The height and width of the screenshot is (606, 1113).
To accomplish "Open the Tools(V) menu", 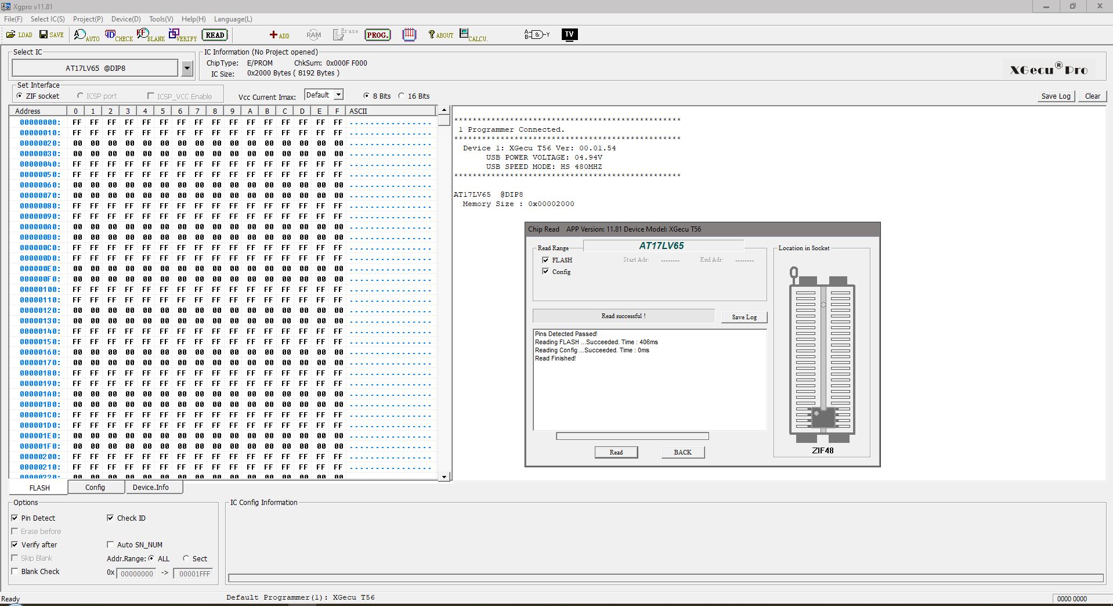I will pyautogui.click(x=161, y=19).
